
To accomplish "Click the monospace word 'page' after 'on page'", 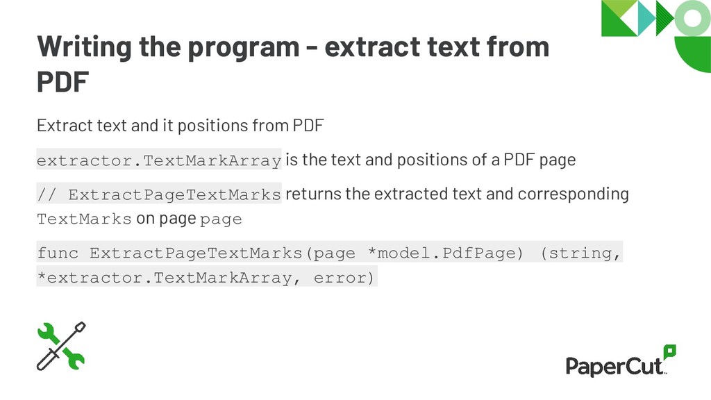I will click(x=221, y=220).
